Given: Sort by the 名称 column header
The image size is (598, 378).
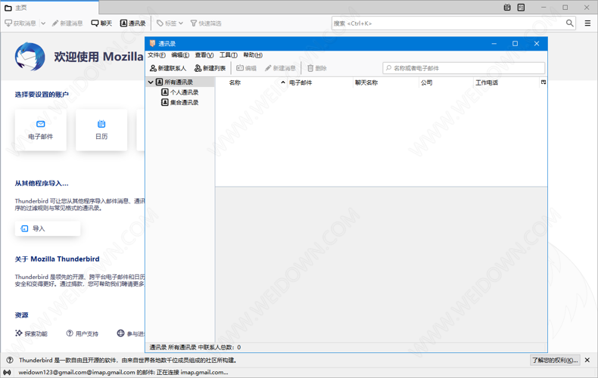Looking at the screenshot, I should (x=251, y=82).
